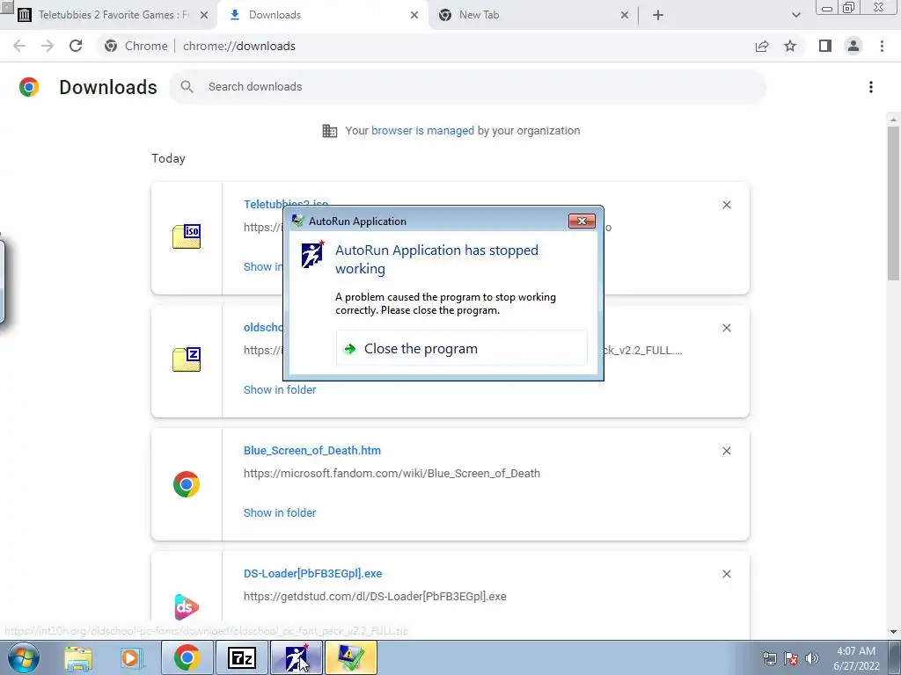The height and width of the screenshot is (675, 901).
Task: Click the page vertical scrollbar thumb
Action: [893, 204]
